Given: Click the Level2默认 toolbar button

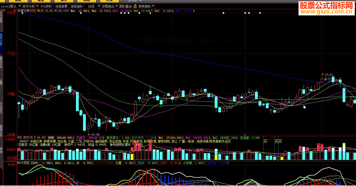Looking at the screenshot, I should (9, 6).
